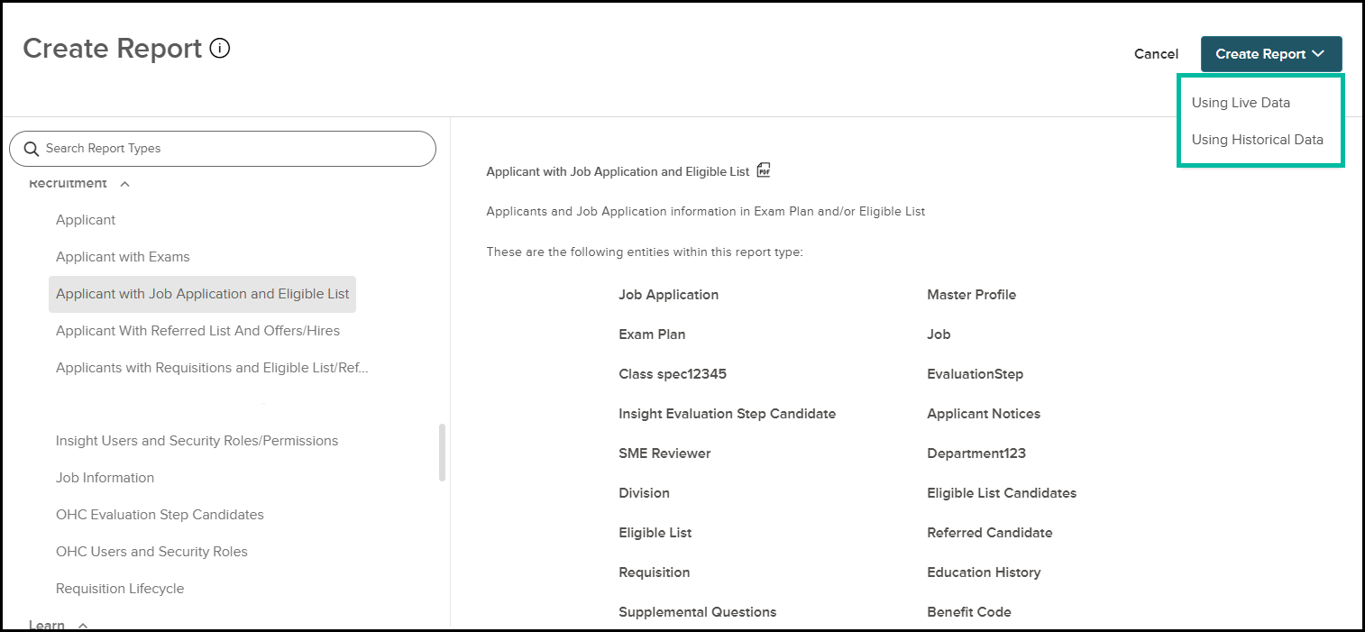
Task: Click the Benefit Code entity
Action: tap(969, 612)
